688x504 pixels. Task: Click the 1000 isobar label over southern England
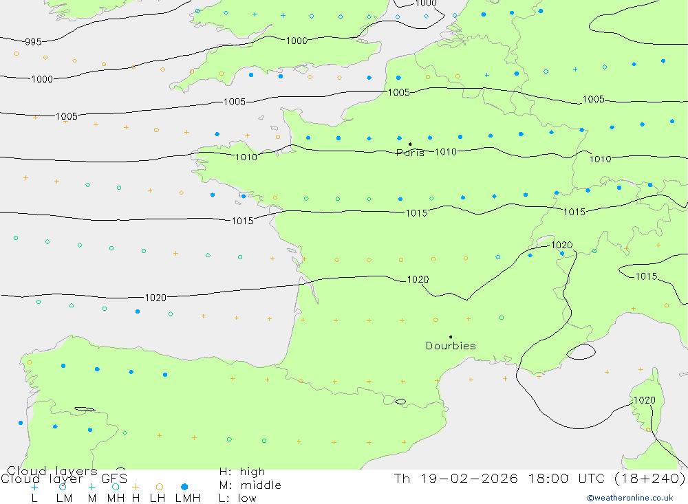[297, 41]
